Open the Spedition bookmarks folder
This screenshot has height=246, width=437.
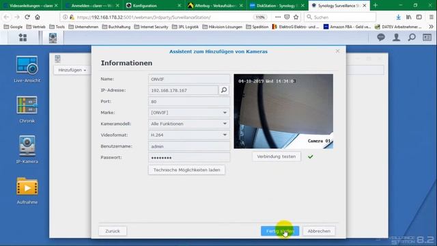coord(257,27)
